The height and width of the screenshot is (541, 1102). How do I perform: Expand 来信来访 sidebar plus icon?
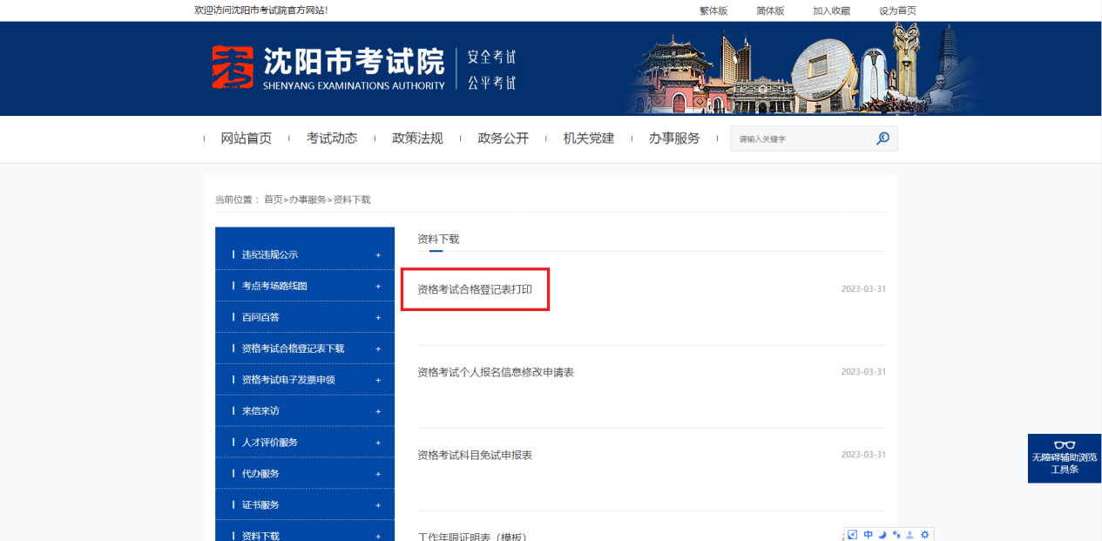click(x=378, y=411)
